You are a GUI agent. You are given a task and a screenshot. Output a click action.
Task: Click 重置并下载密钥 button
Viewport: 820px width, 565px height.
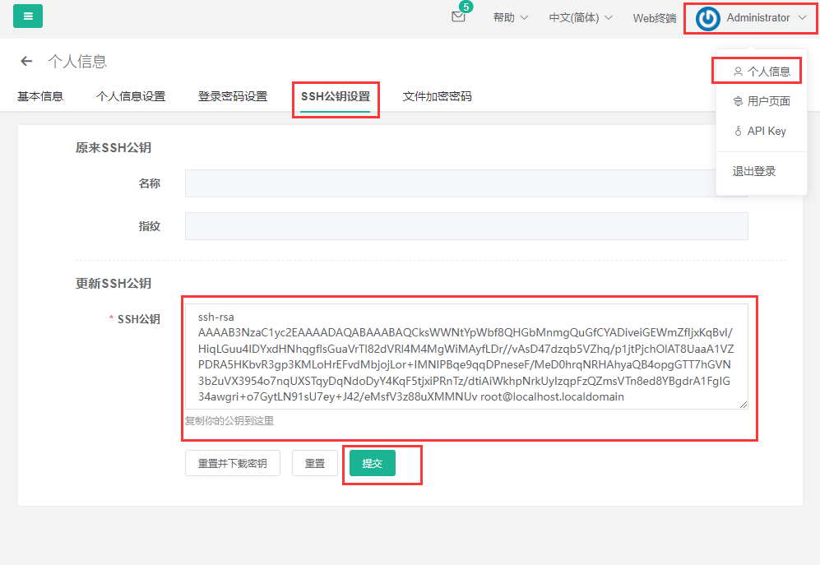pyautogui.click(x=232, y=462)
